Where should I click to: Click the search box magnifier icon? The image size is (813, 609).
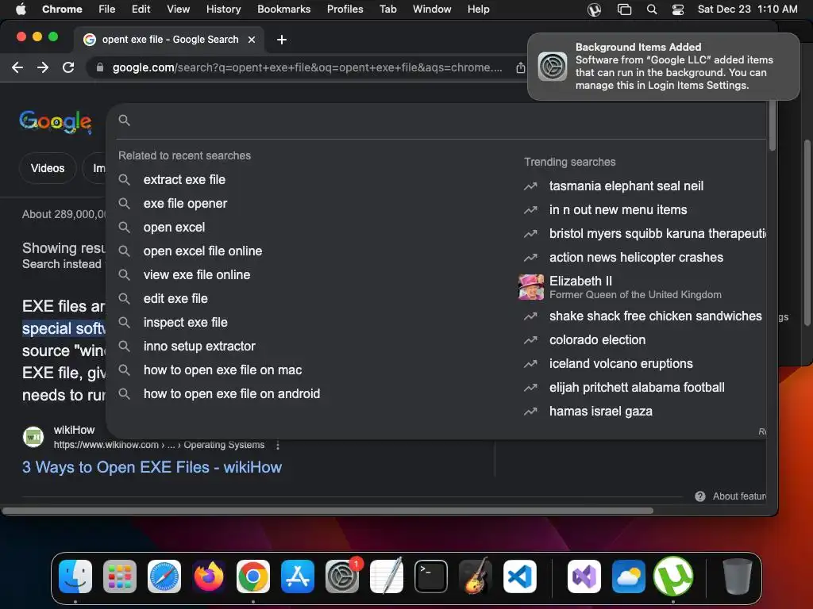(x=124, y=121)
